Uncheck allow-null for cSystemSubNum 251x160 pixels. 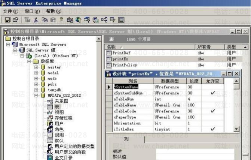tap(212, 93)
